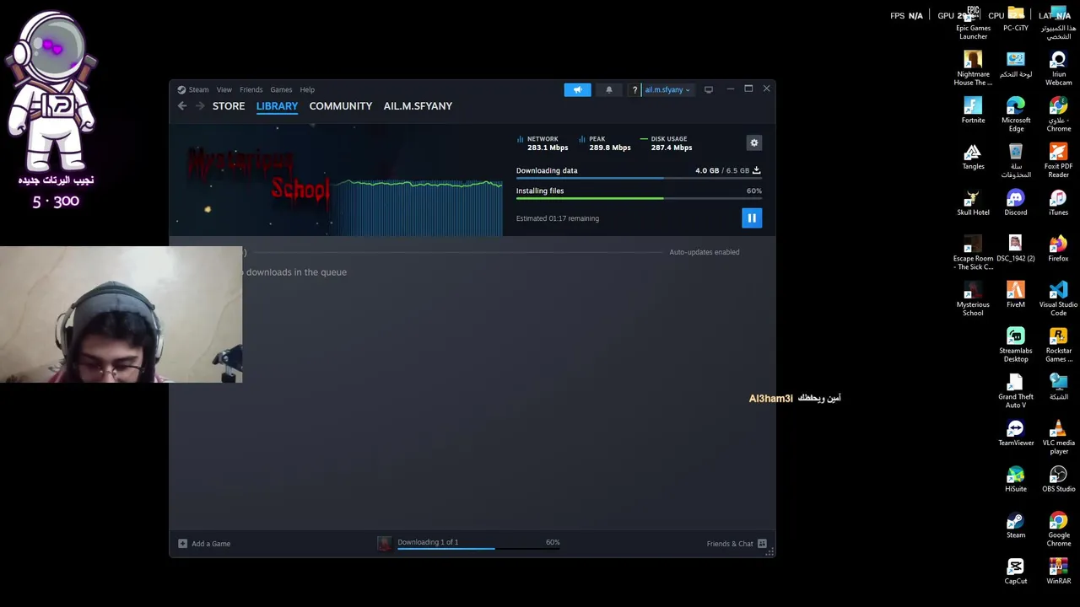
Task: Open Visual Studio Code desktop icon
Action: (x=1058, y=299)
